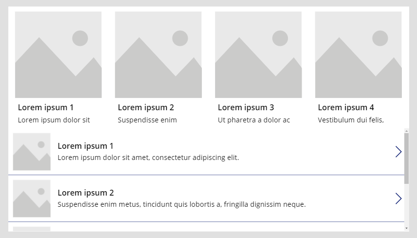Screen dimensions: 417x238
Task: Select the "Lorem ipsum 4" title in the top gallery
Action: pyautogui.click(x=346, y=107)
